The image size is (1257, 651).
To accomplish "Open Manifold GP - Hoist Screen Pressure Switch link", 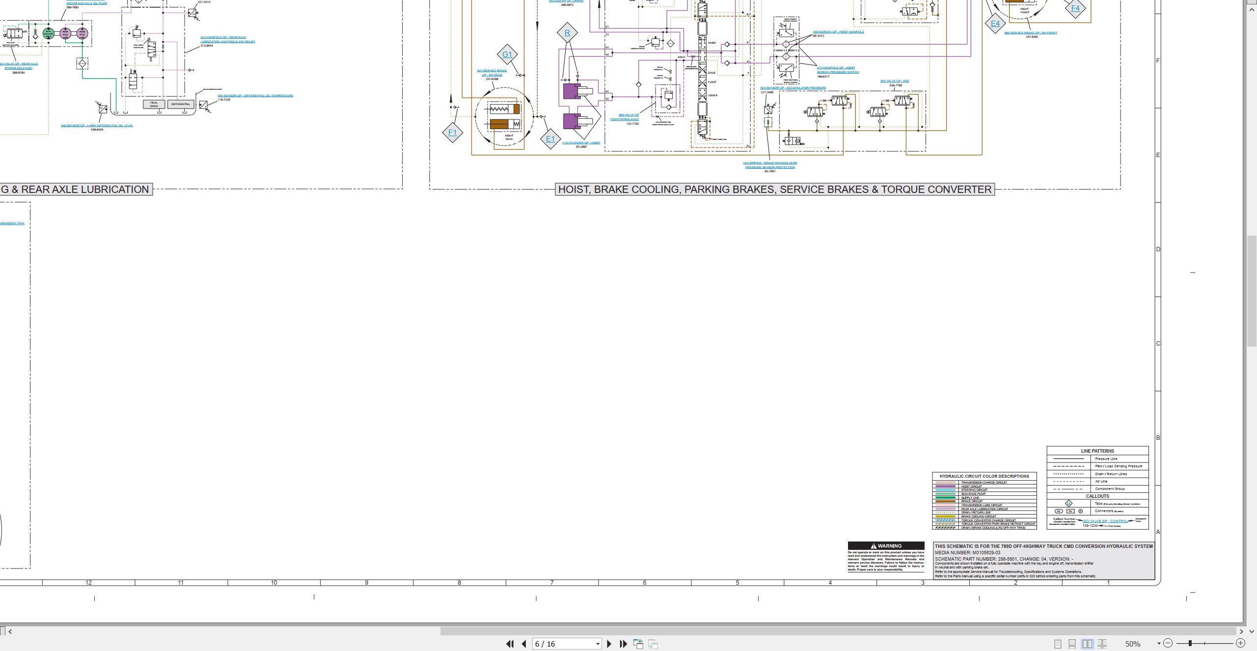I will pos(838,70).
